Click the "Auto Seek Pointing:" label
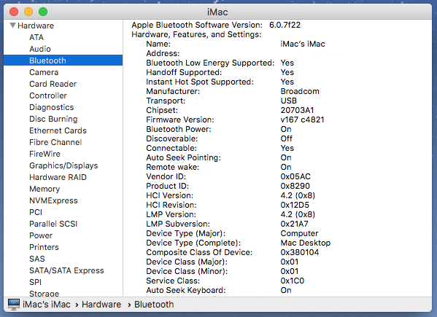The height and width of the screenshot is (317, 437). coord(183,157)
